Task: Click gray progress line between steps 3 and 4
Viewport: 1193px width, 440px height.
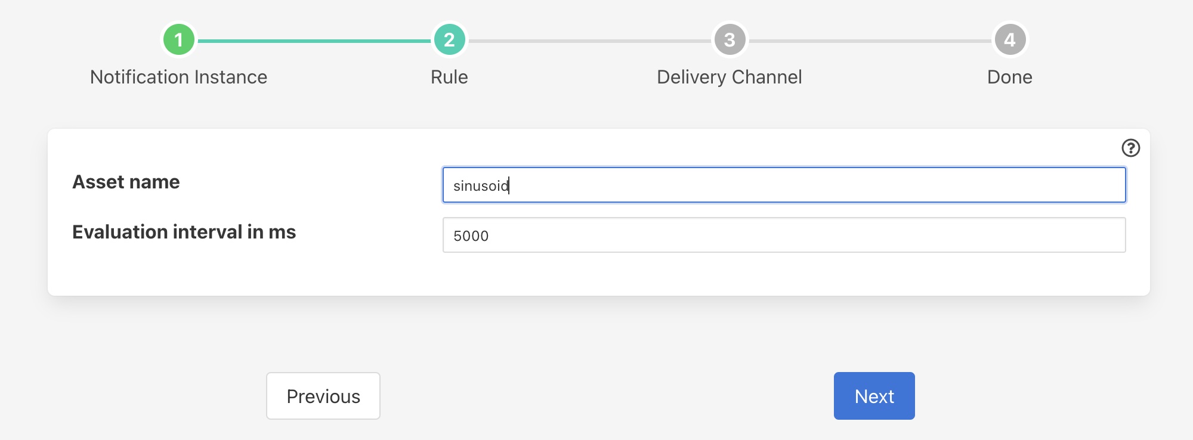Action: [x=869, y=41]
